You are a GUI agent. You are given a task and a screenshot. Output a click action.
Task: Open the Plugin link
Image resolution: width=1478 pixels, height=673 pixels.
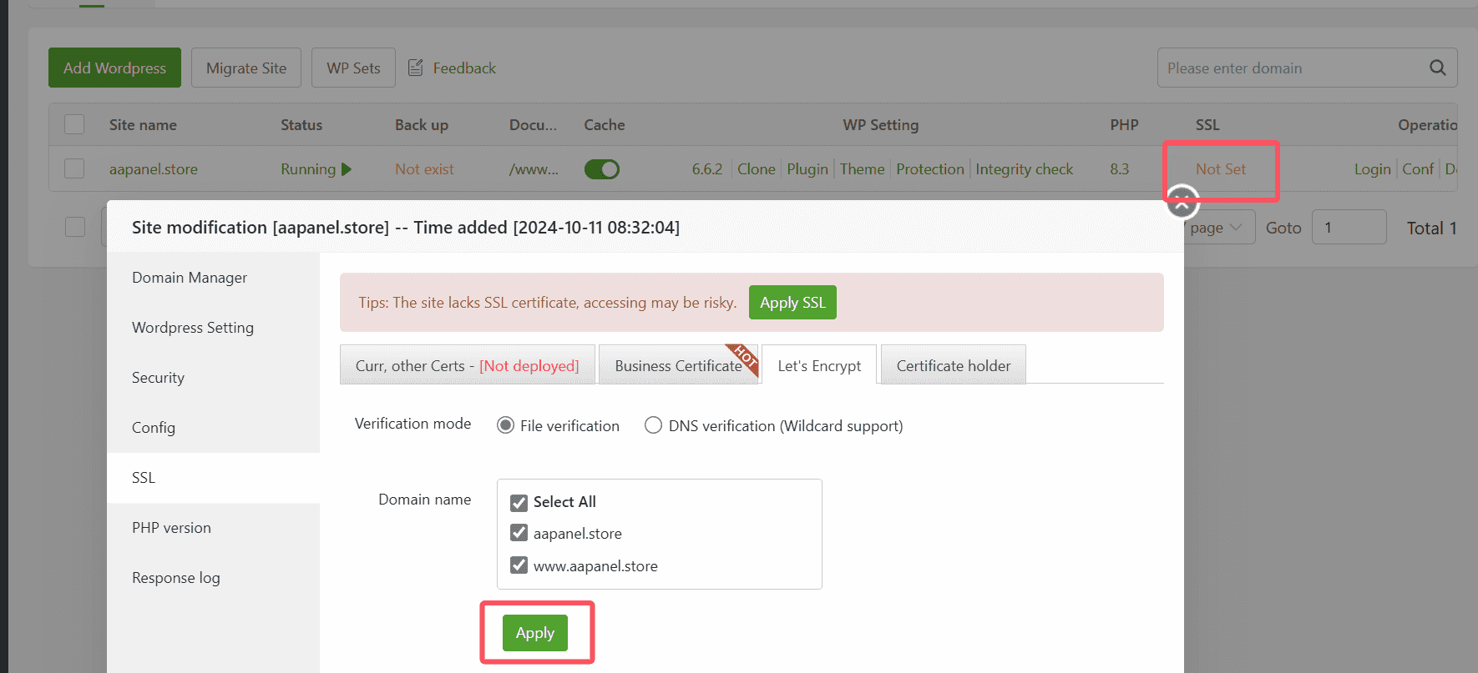pos(807,169)
